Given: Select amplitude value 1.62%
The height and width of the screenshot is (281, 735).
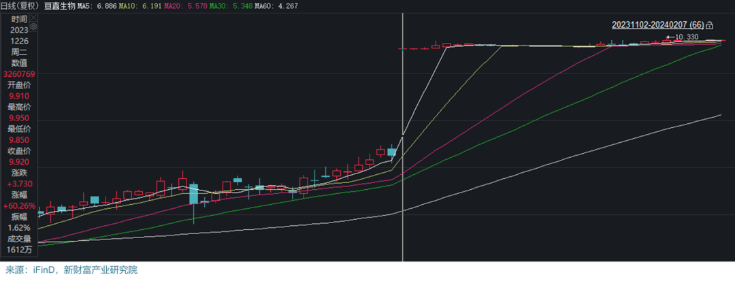Looking at the screenshot, I should point(19,228).
